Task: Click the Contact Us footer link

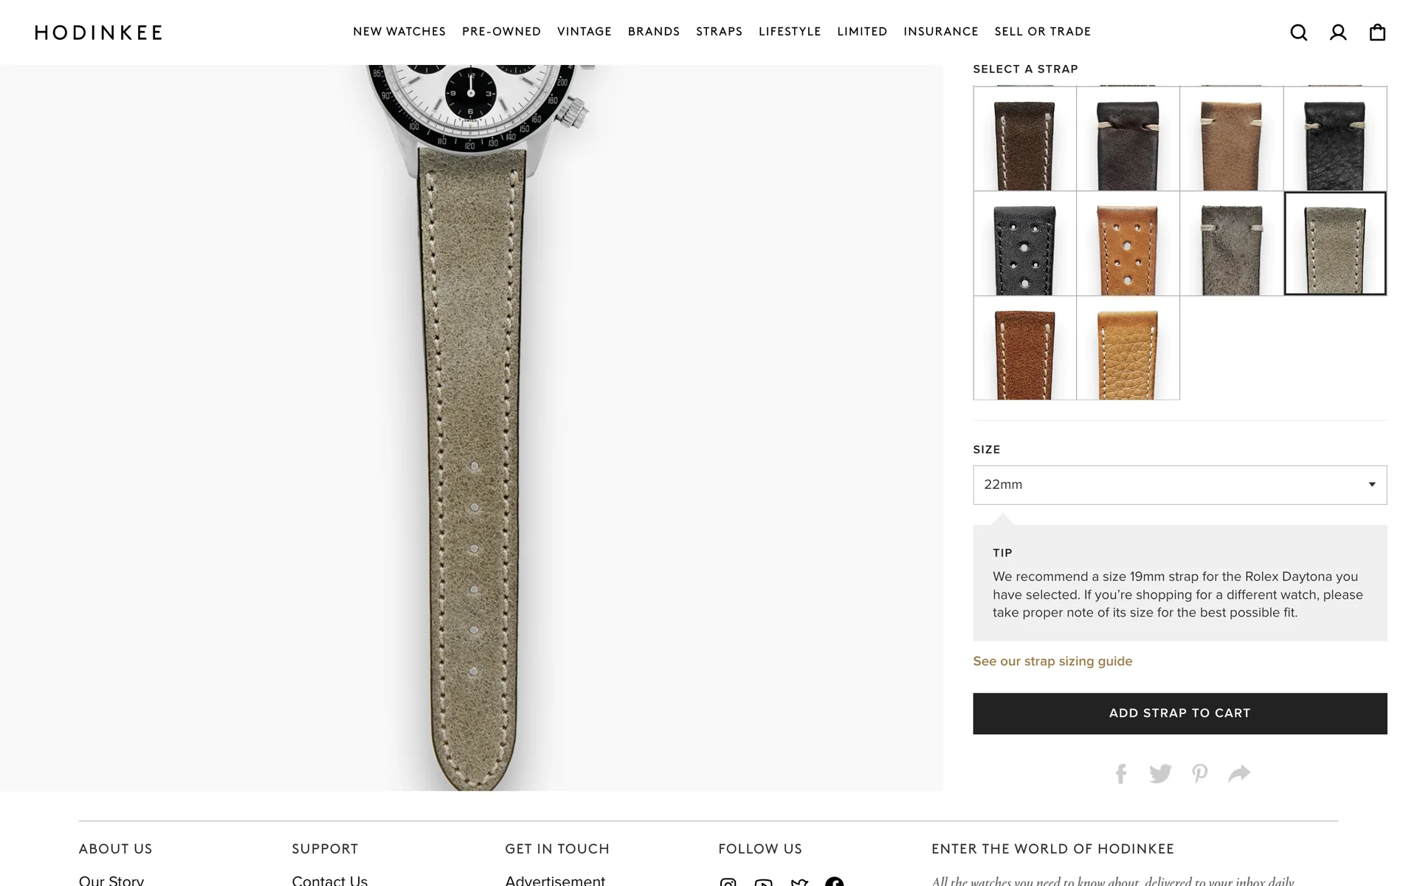Action: pyautogui.click(x=329, y=880)
